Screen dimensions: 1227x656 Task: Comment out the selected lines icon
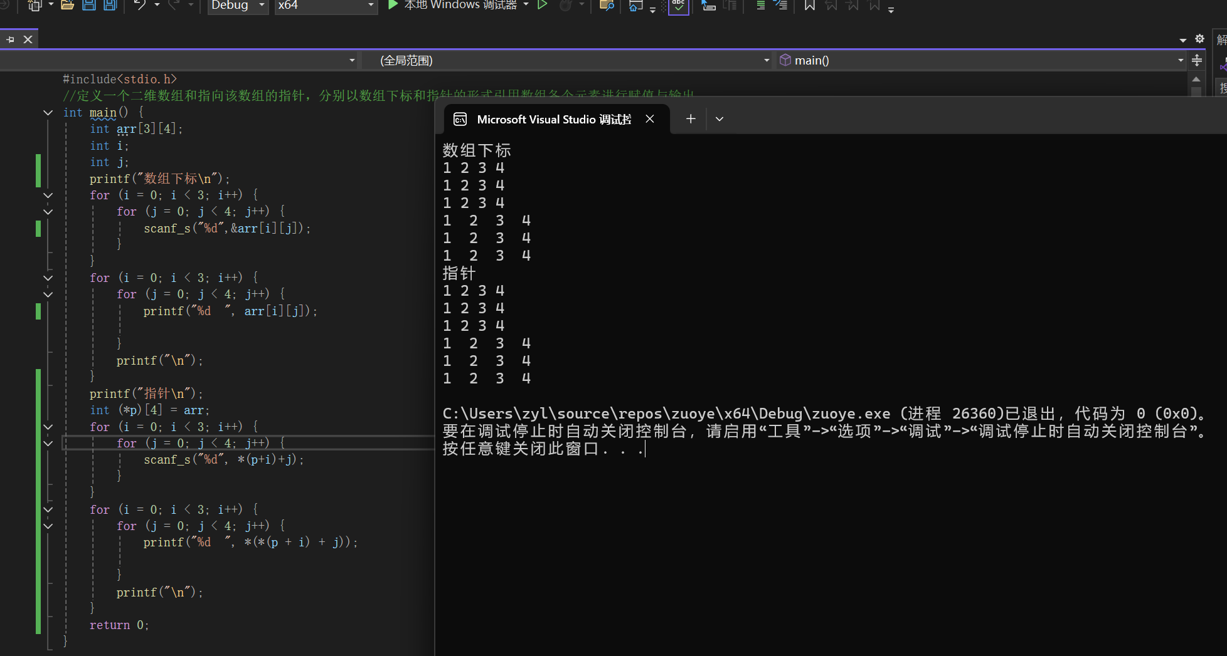pyautogui.click(x=760, y=6)
